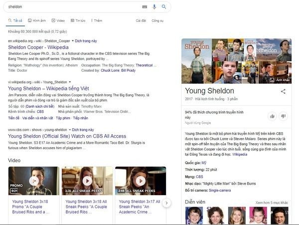Viewport: 299px width, 225px height.
Task: Open the CBS link under Kênh trình chiếu
Action: pos(40,111)
